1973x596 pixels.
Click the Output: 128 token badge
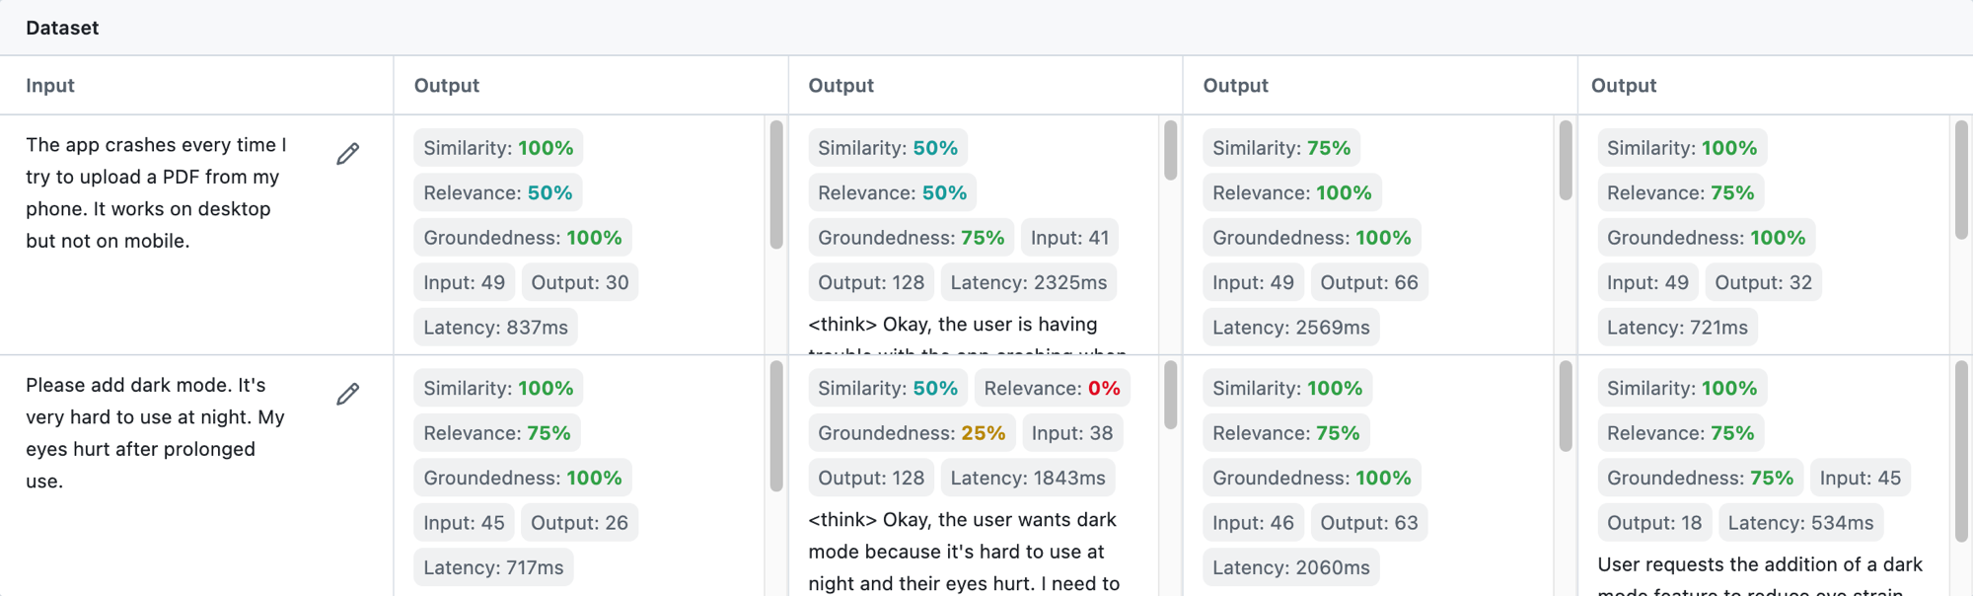point(870,282)
